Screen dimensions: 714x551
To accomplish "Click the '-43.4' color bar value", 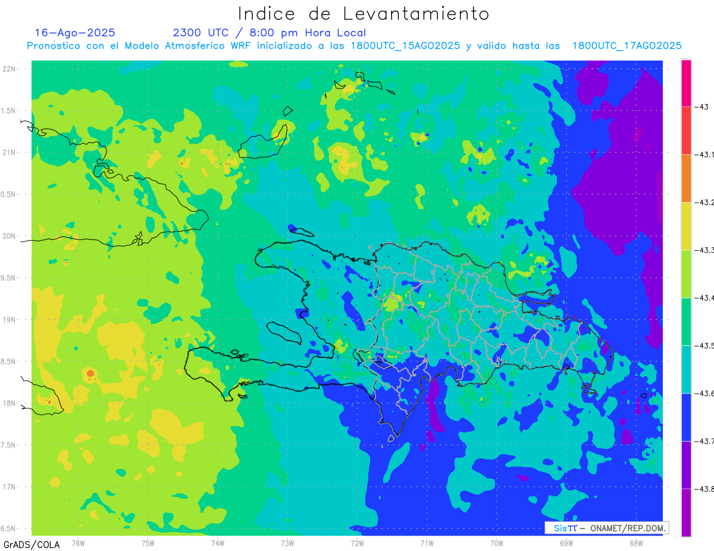I will pos(704,297).
